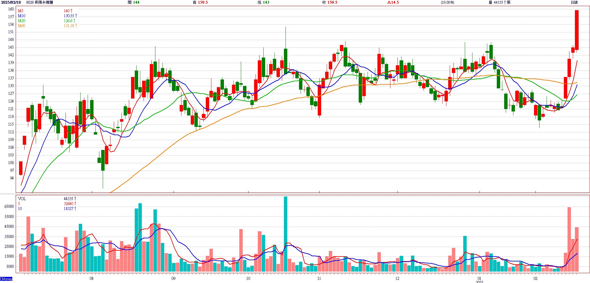Click the 02 month label on time axis

[x=536, y=278]
